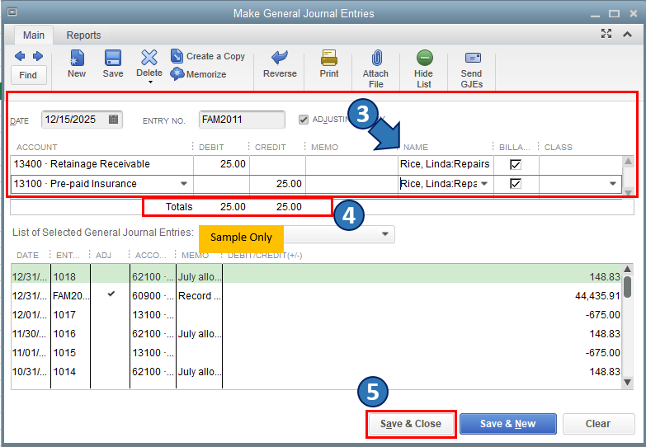This screenshot has height=447, width=646.
Task: Open Class dropdown in second row
Action: click(x=613, y=184)
